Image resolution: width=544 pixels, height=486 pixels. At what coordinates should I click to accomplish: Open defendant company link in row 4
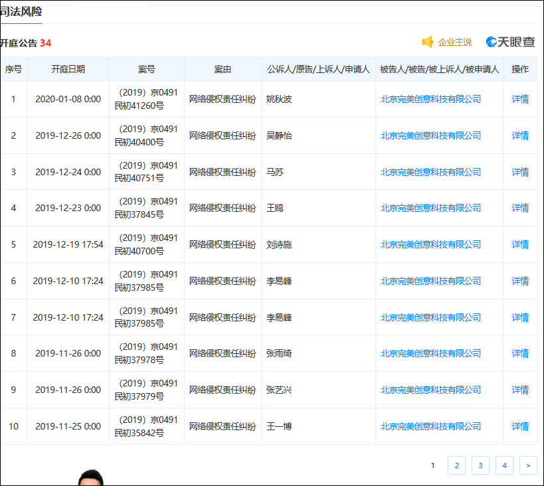pyautogui.click(x=430, y=208)
